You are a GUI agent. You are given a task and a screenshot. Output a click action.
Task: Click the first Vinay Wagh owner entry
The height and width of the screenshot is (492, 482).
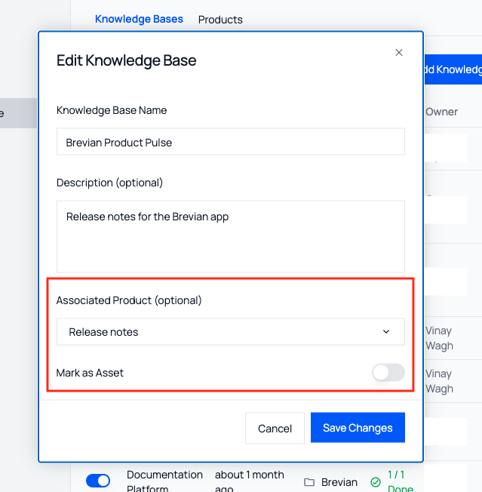pyautogui.click(x=439, y=338)
